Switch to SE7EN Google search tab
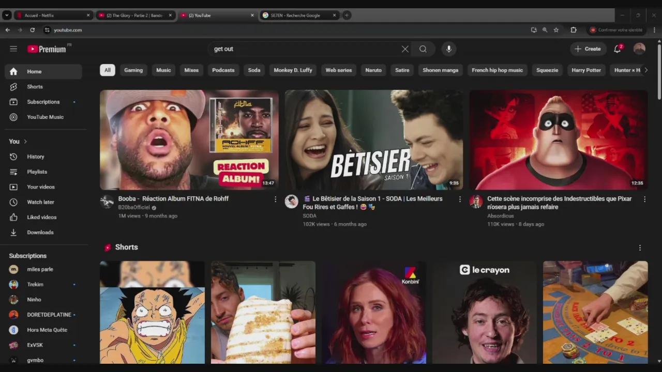 (299, 16)
